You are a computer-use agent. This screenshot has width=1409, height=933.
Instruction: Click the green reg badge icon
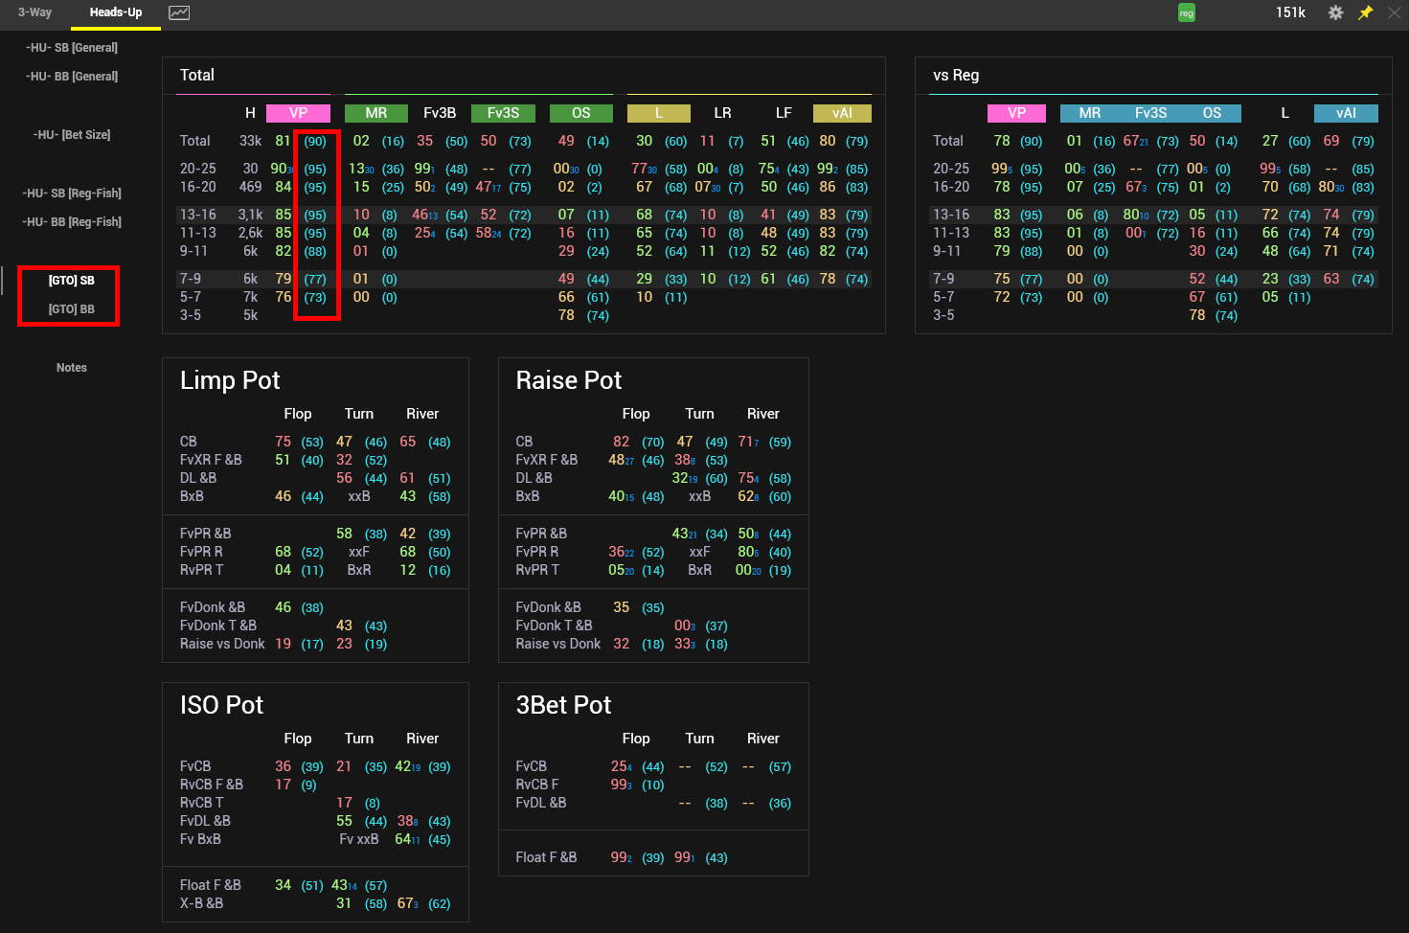tap(1186, 13)
